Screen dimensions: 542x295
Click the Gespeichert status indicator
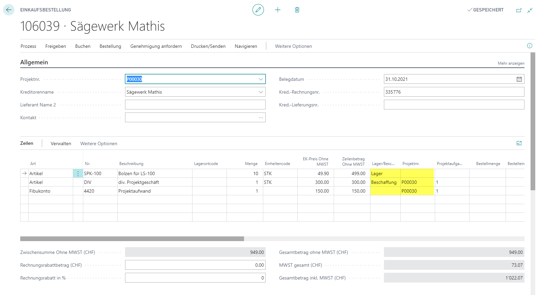485,10
